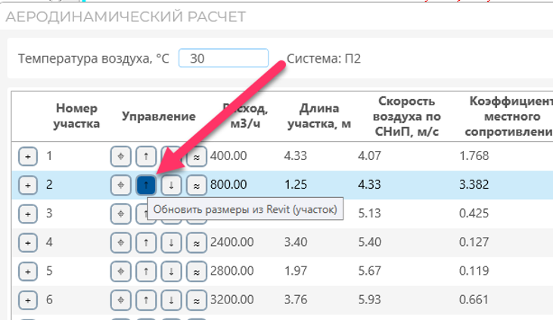
Task: Click the down-arrow button in row 6
Action: click(x=172, y=300)
